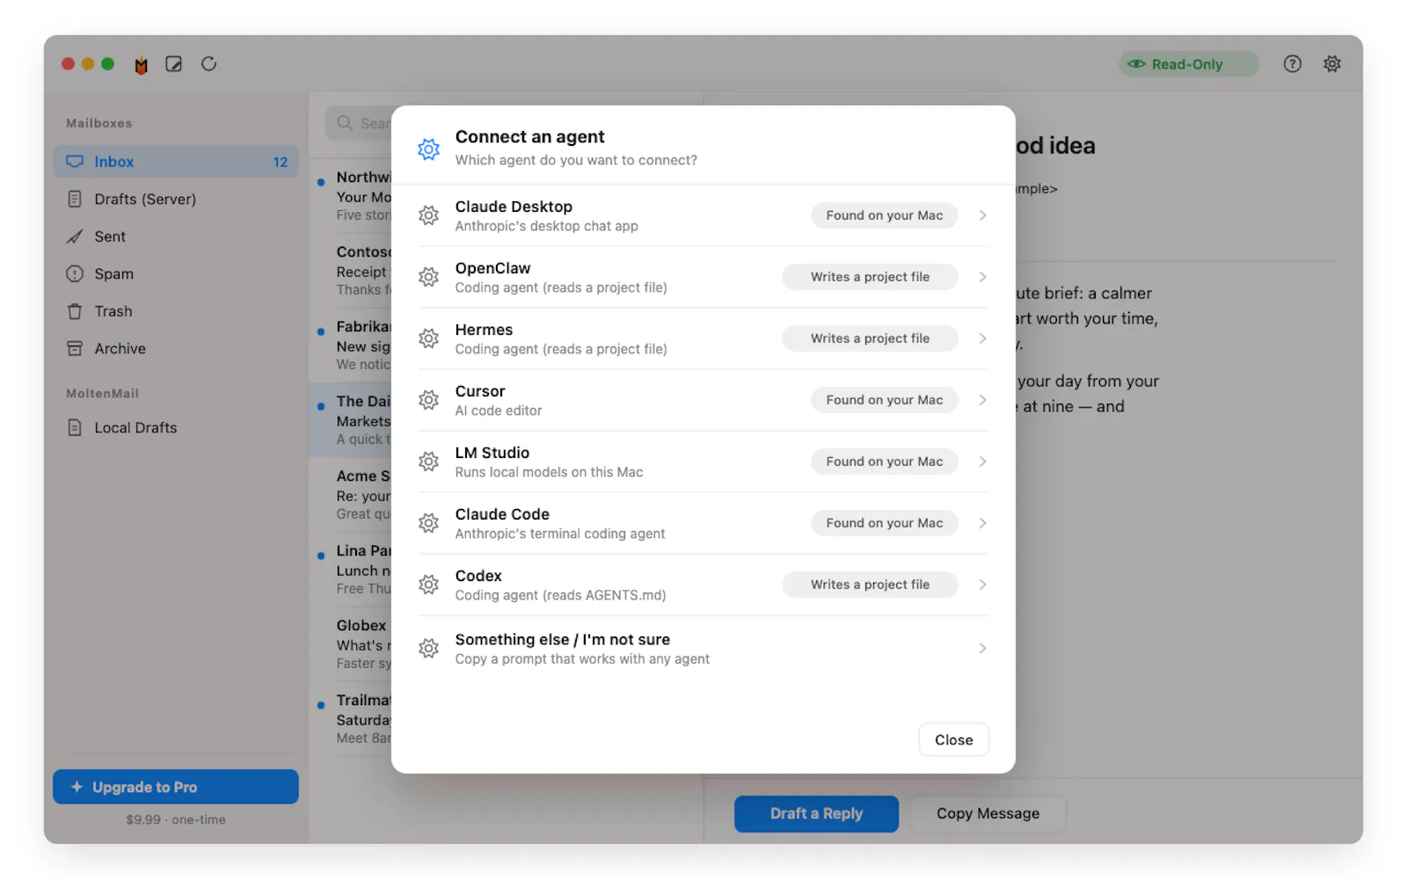Open the Fabrikam message in the list
This screenshot has width=1407, height=879.
click(350, 345)
